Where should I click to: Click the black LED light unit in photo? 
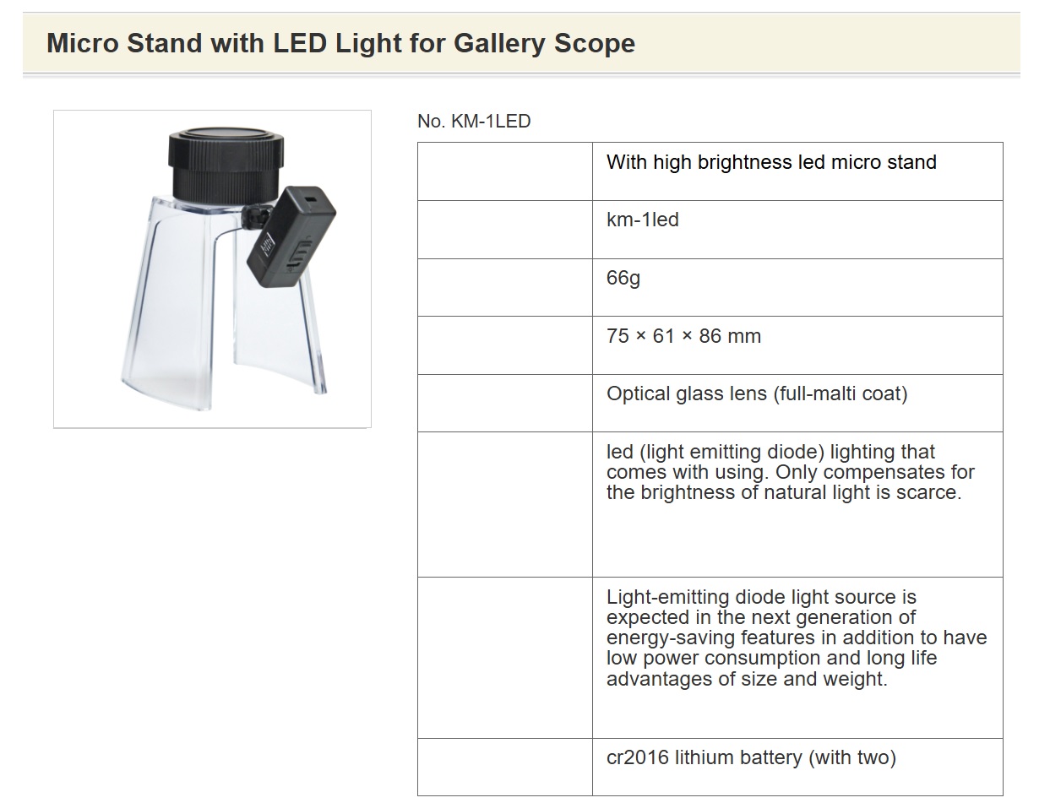pyautogui.click(x=291, y=233)
